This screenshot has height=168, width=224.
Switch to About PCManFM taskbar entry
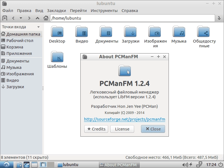click(119, 165)
